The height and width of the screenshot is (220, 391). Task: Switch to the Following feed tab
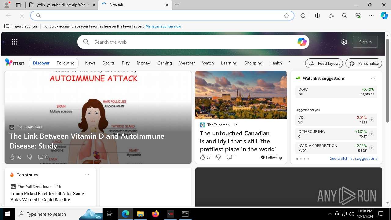(66, 63)
